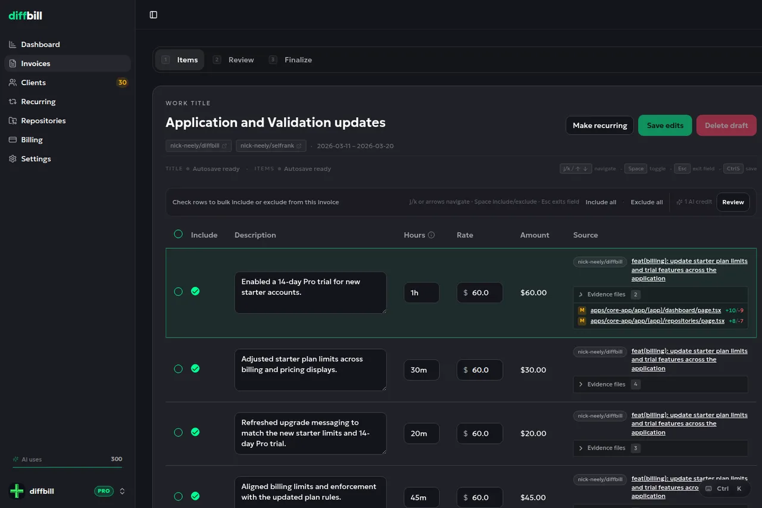This screenshot has width=762, height=508.
Task: Toggle the sidebar collapse icon
Action: pos(154,15)
